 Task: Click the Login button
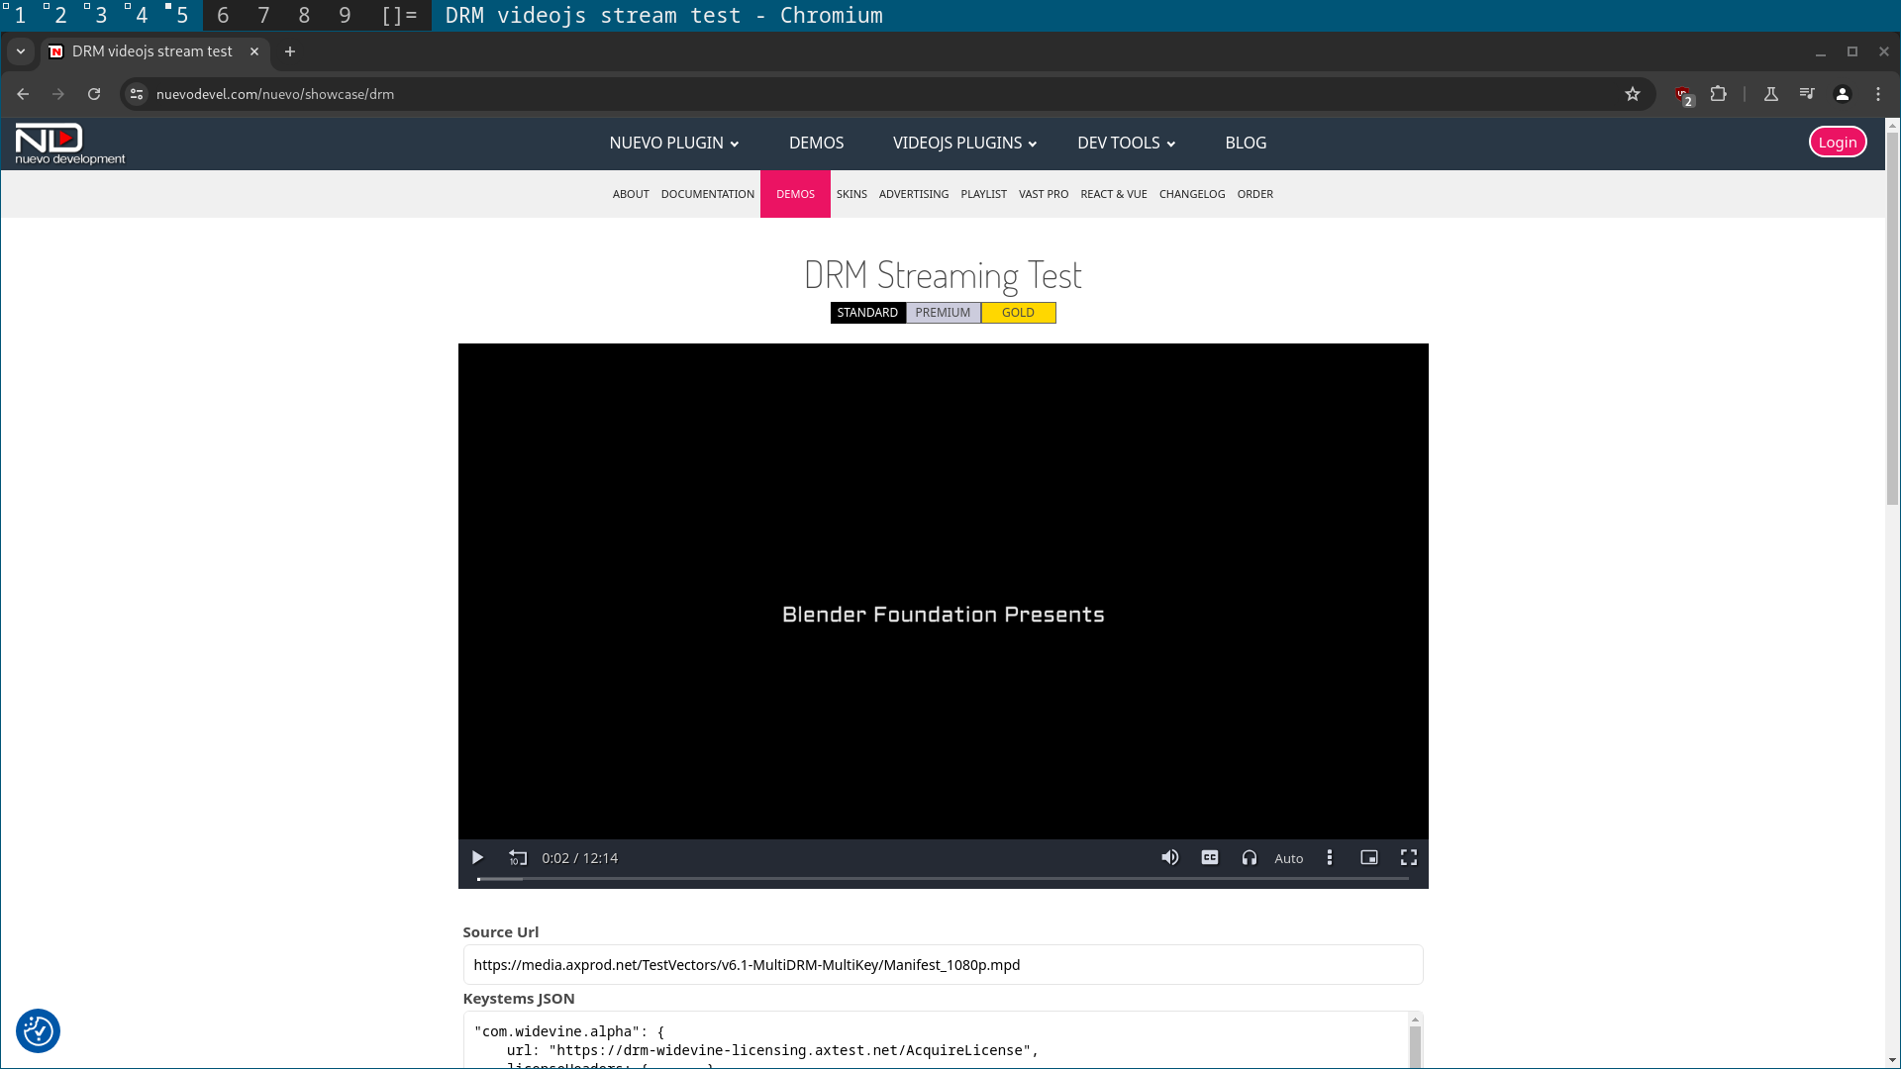[x=1837, y=142]
